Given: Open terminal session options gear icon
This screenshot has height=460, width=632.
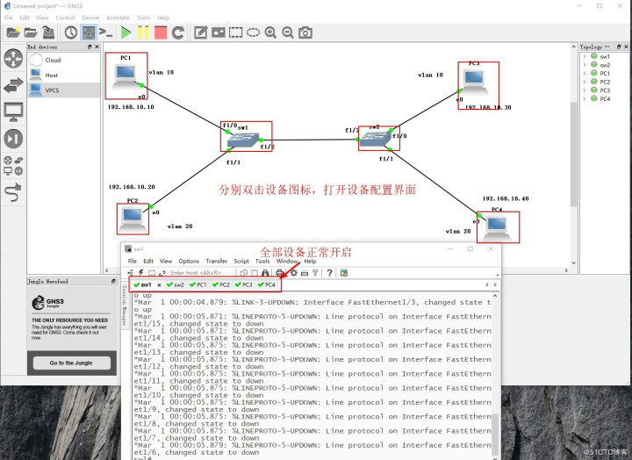Looking at the screenshot, I should pos(294,273).
